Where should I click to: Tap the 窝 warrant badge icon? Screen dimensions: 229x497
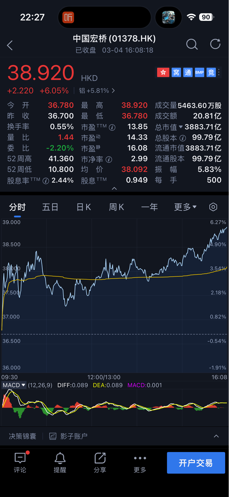[x=176, y=72]
